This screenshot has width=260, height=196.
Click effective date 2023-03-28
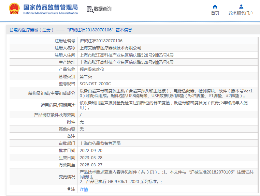pyautogui.click(x=91, y=158)
